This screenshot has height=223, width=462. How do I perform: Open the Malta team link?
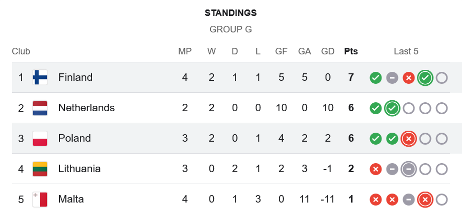(71, 199)
